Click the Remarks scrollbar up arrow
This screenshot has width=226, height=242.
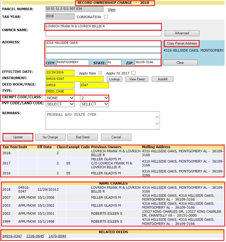[157, 117]
